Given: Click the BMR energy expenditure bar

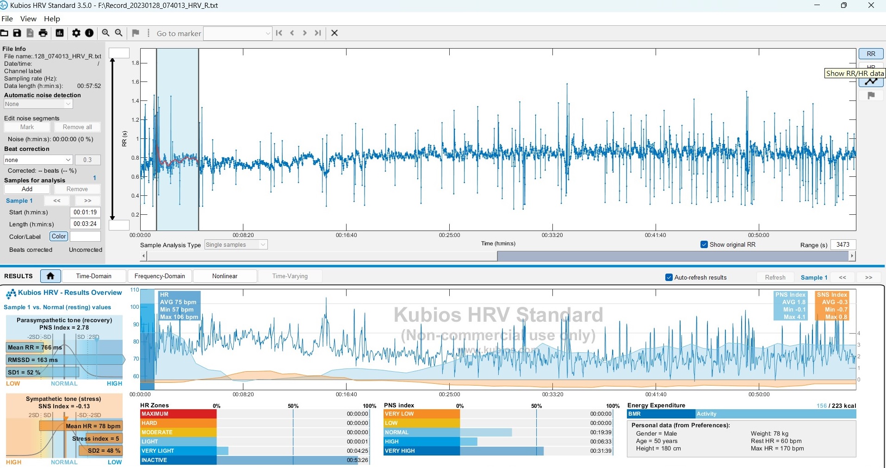Looking at the screenshot, I should click(661, 414).
